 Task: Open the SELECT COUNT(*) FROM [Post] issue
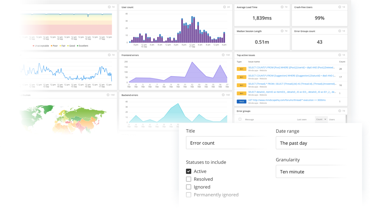pyautogui.click(x=292, y=67)
